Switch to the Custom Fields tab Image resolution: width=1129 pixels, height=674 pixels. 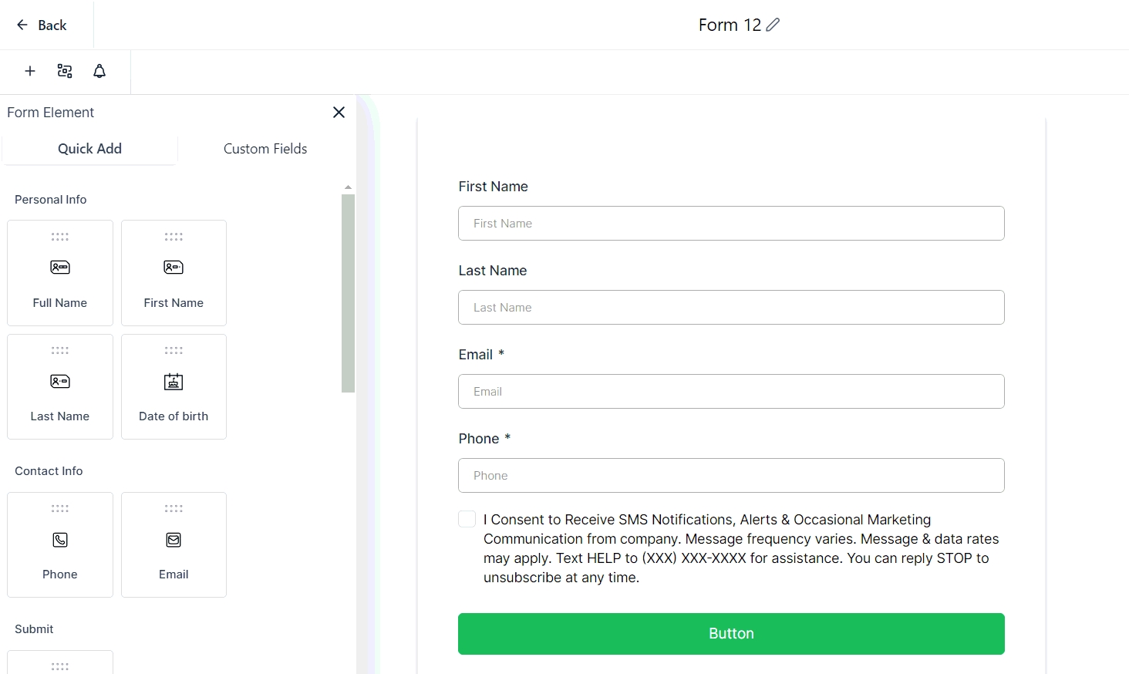click(x=265, y=149)
